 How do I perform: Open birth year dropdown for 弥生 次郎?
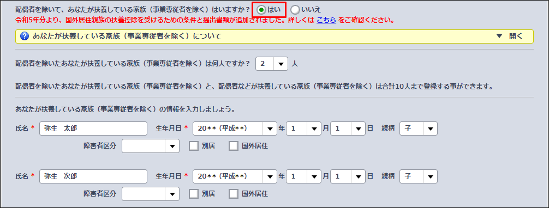click(235, 176)
